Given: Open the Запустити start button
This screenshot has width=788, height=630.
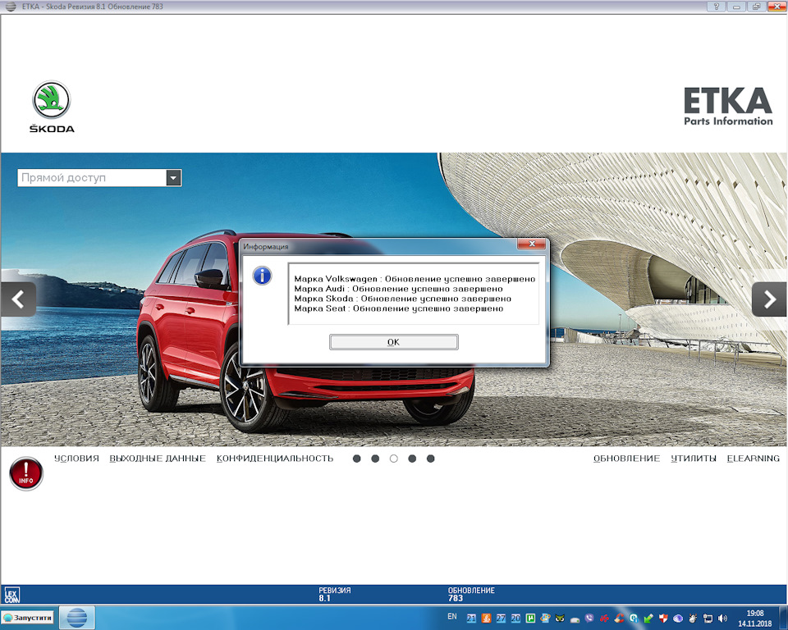Looking at the screenshot, I should click(x=28, y=618).
